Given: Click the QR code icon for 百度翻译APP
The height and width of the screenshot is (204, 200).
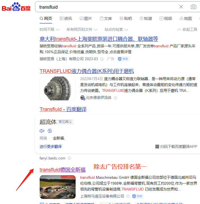Looking at the screenshot, I should click(157, 147).
